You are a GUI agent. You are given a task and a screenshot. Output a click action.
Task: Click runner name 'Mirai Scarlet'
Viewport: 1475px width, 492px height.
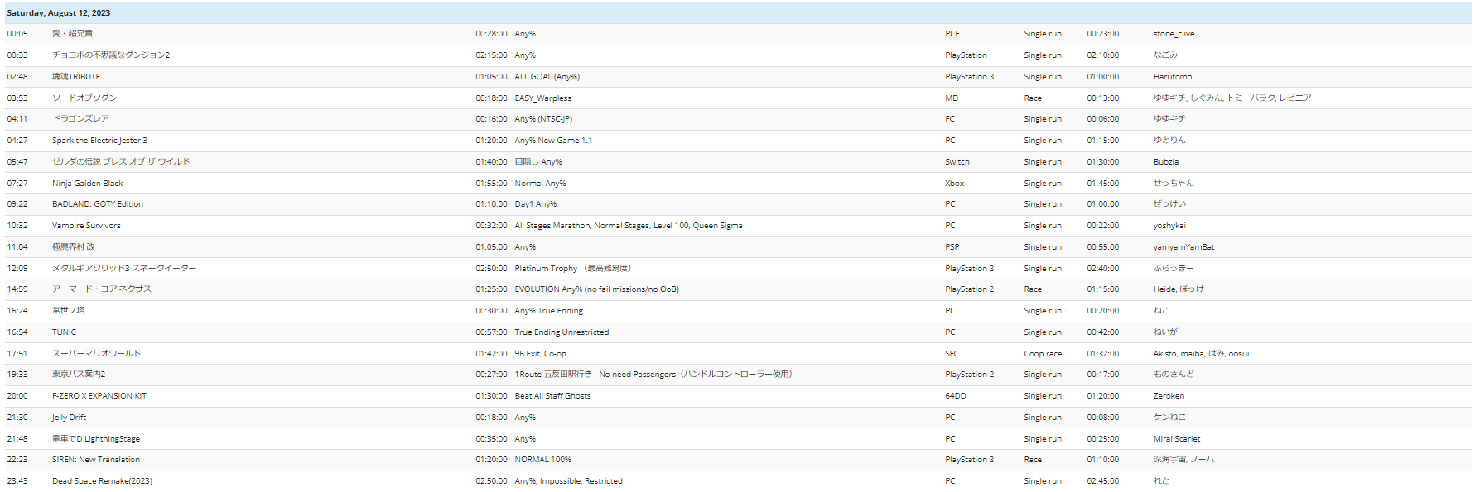[x=1177, y=439]
